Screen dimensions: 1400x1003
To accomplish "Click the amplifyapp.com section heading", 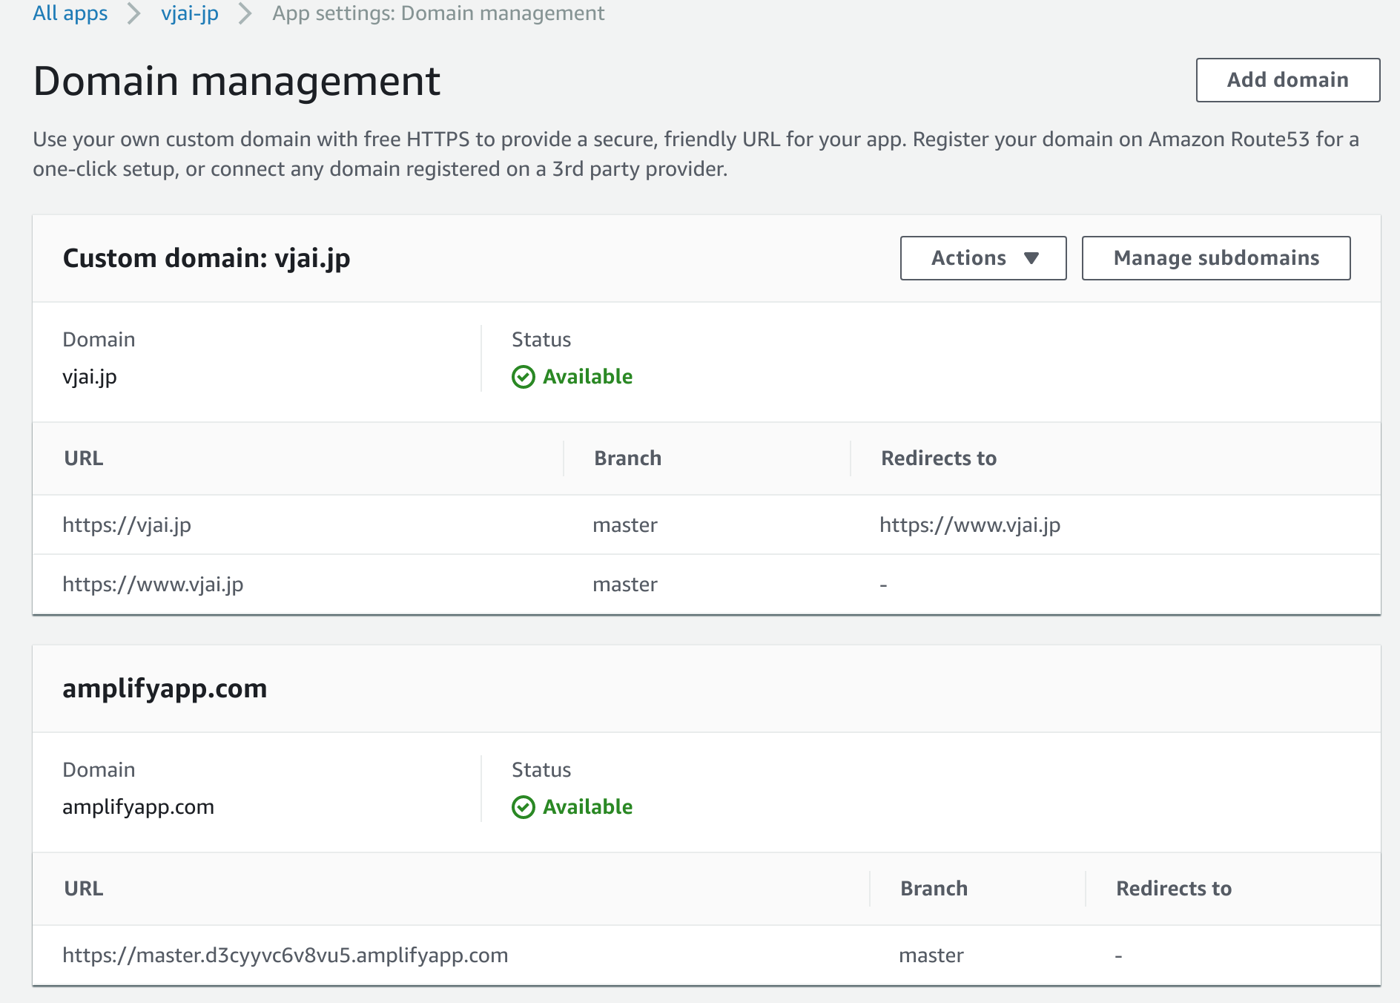I will click(x=165, y=688).
